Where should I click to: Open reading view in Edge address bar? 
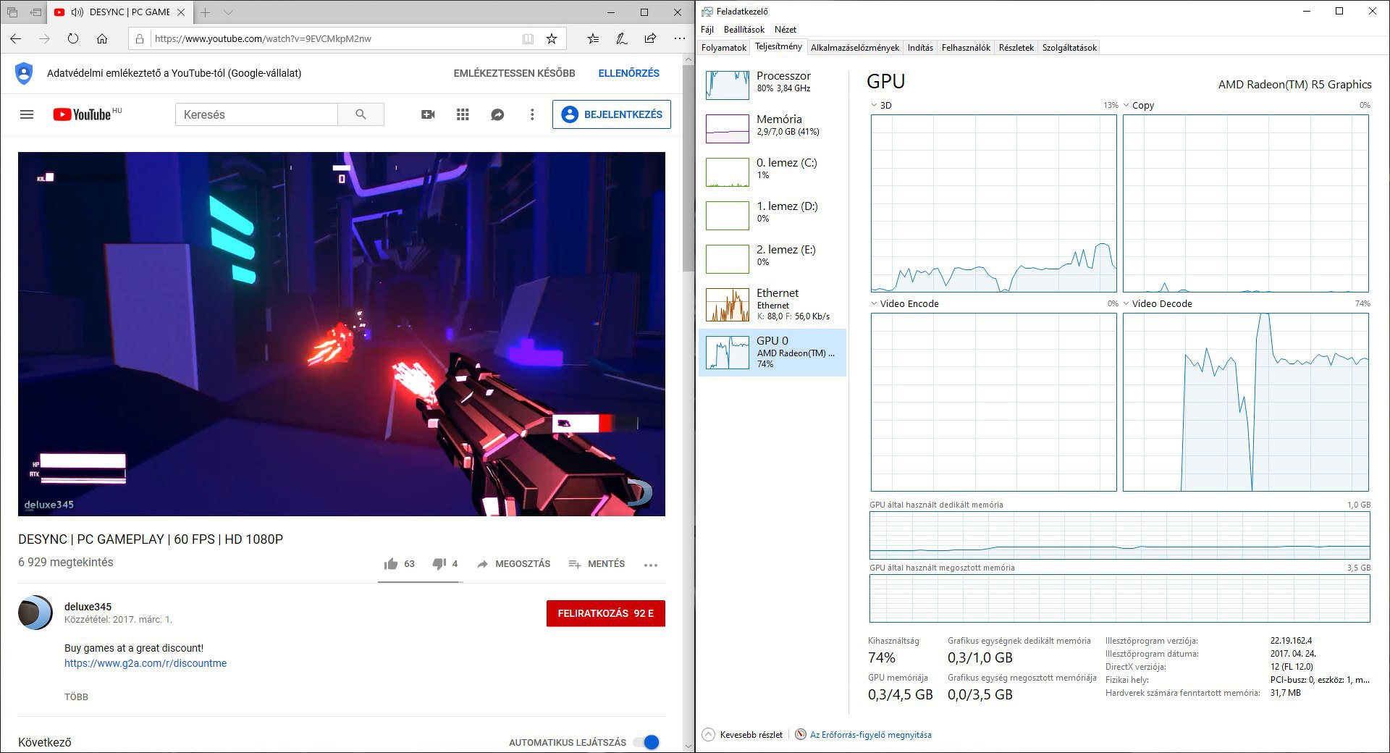tap(528, 39)
